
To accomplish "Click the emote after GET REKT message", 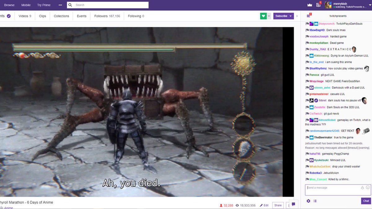I will click(358, 131).
